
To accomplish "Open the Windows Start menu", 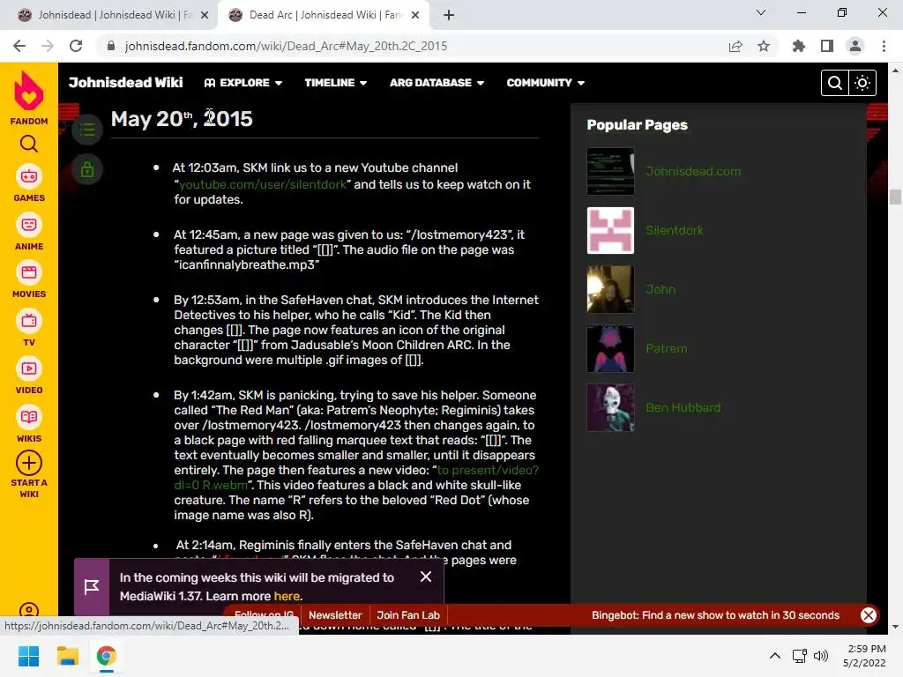I will pyautogui.click(x=28, y=656).
